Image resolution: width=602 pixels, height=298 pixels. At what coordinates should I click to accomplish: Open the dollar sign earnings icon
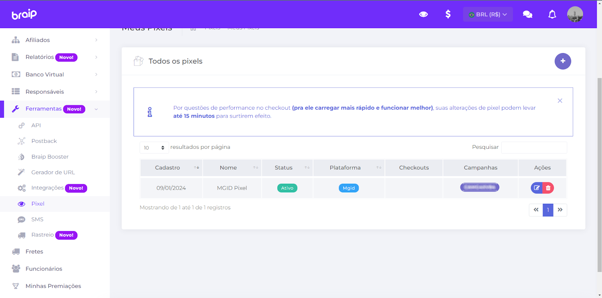pyautogui.click(x=448, y=14)
